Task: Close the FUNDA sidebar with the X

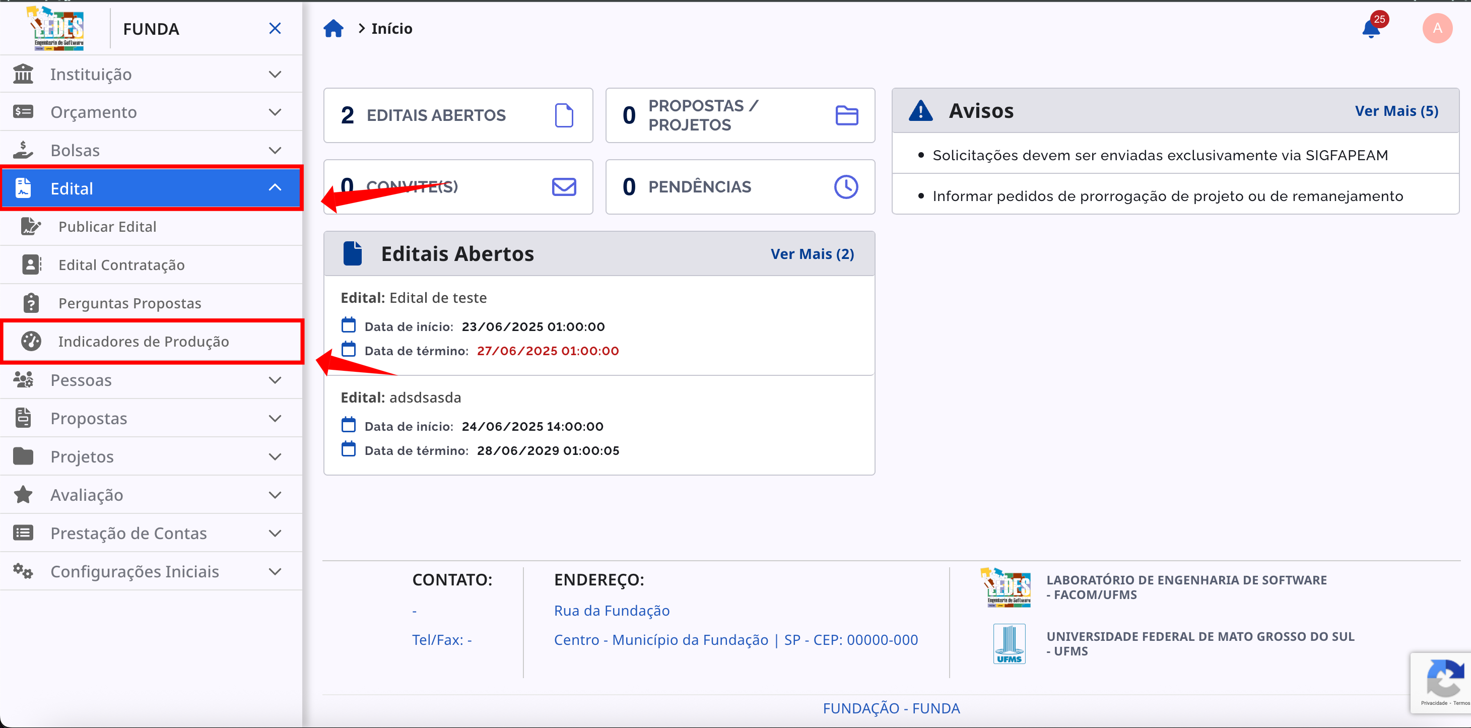Action: [275, 28]
